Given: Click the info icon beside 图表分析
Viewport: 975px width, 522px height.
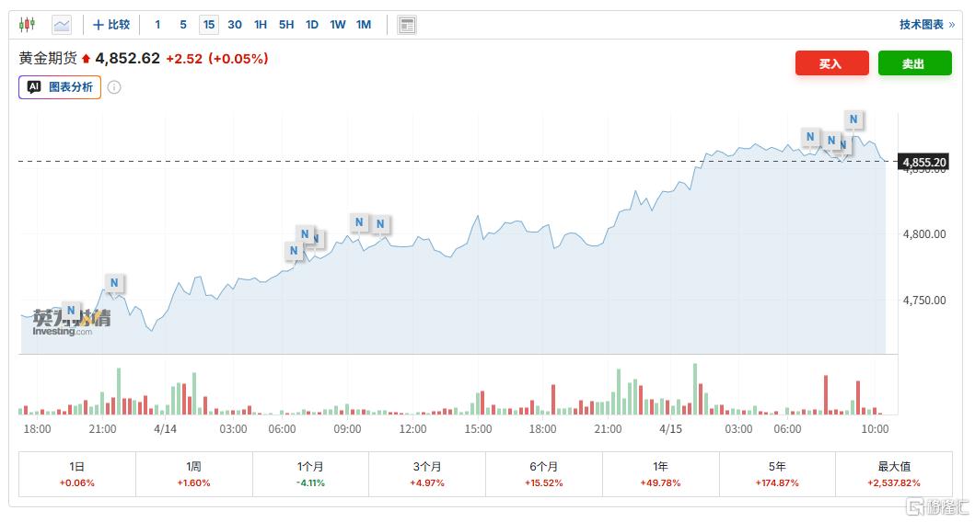Looking at the screenshot, I should click(x=114, y=87).
